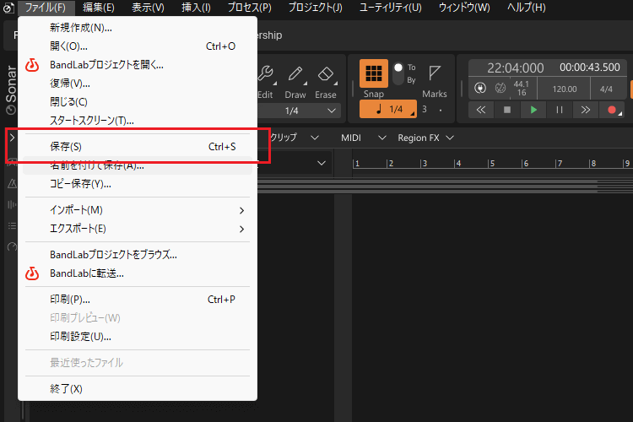This screenshot has width=633, height=422.
Task: Select the Draw pencil tool
Action: (x=295, y=74)
